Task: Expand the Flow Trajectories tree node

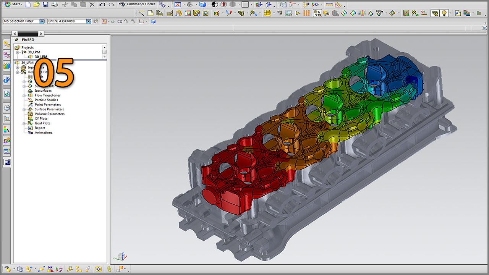Action: (24, 95)
